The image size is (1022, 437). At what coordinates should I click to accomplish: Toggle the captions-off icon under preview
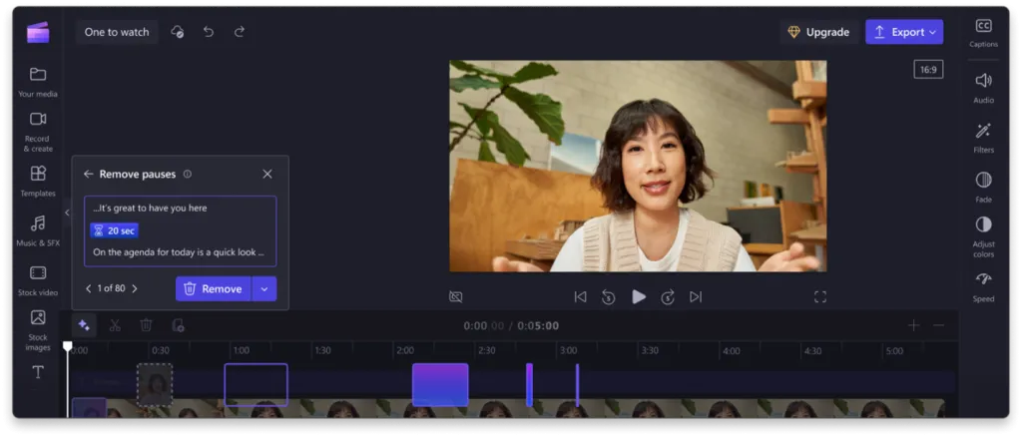click(456, 296)
